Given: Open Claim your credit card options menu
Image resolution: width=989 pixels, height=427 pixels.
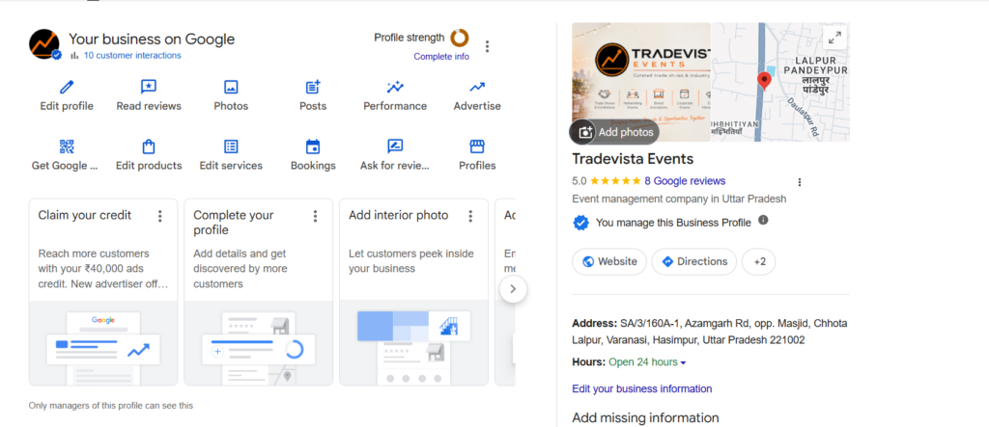Looking at the screenshot, I should coord(159,216).
